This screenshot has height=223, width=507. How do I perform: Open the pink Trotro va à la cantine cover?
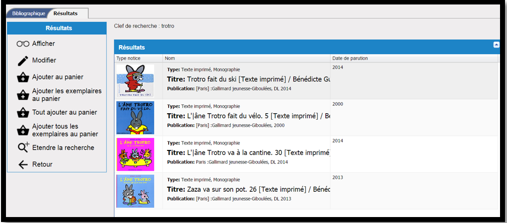135,154
